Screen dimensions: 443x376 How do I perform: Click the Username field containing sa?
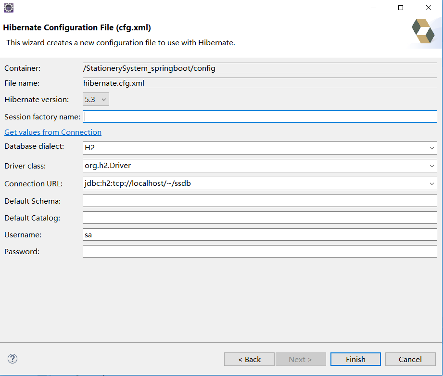pos(260,234)
